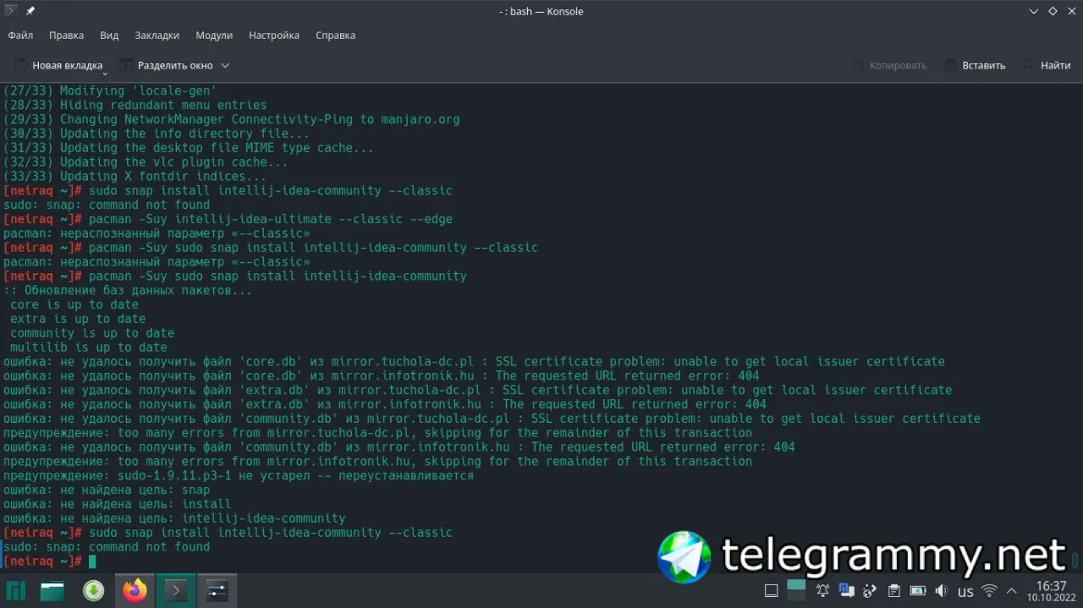Open the software installer download icon
The width and height of the screenshot is (1083, 608).
pos(93,589)
